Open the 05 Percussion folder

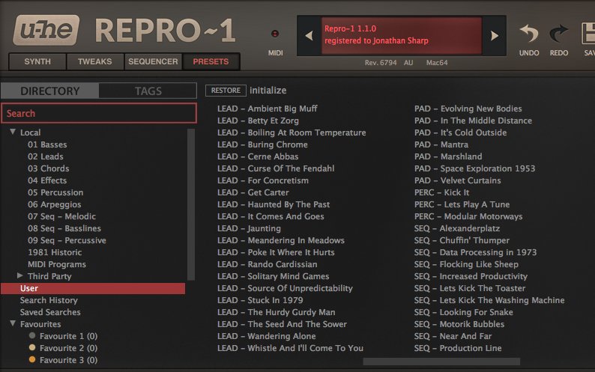(x=55, y=192)
